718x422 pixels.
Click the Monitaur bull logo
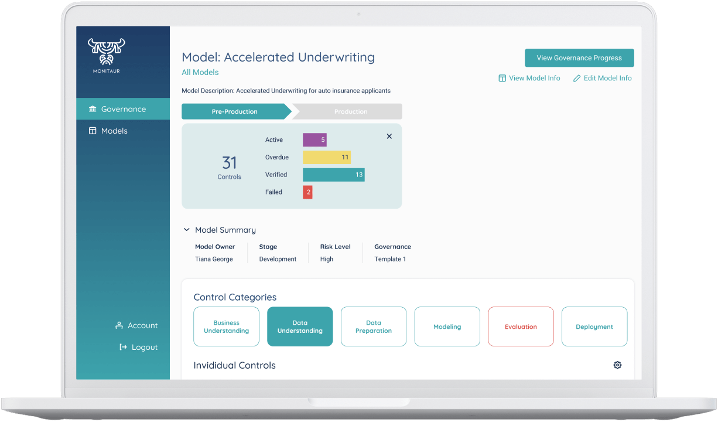point(106,53)
